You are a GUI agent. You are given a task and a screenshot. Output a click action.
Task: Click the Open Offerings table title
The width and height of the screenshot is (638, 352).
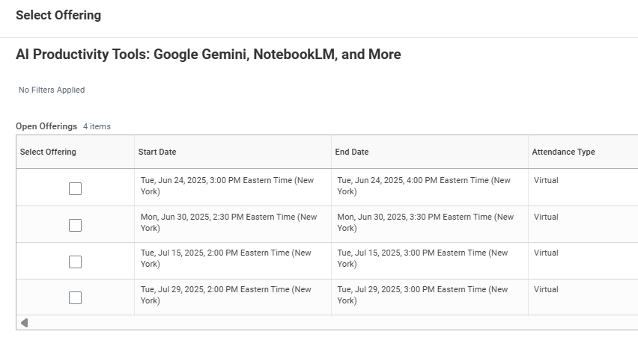[x=46, y=126]
